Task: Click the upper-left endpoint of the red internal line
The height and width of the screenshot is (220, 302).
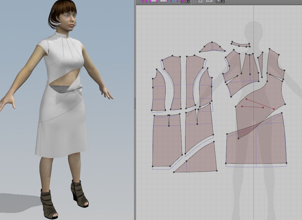Action: click(246, 99)
